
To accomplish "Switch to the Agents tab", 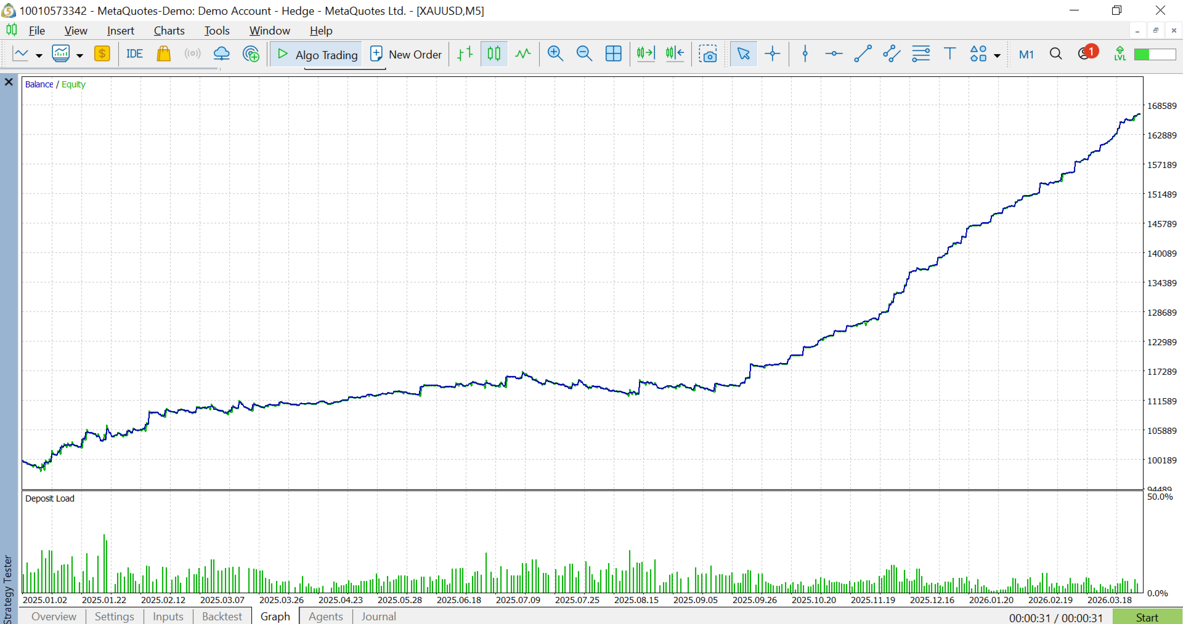I will pos(326,617).
